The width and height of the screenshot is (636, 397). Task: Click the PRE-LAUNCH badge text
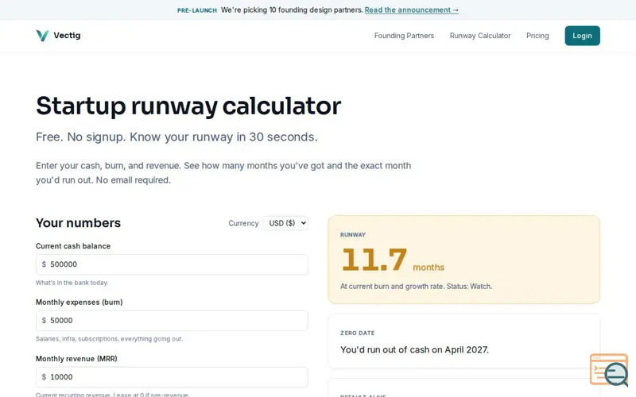(196, 10)
